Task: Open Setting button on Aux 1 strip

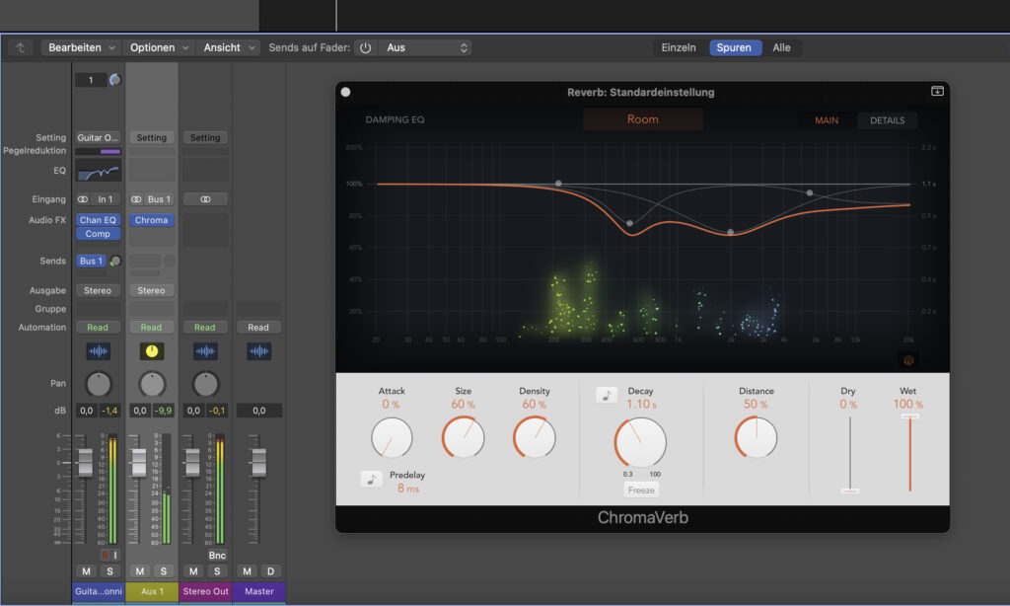Action: point(151,138)
